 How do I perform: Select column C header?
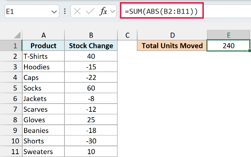(127, 35)
